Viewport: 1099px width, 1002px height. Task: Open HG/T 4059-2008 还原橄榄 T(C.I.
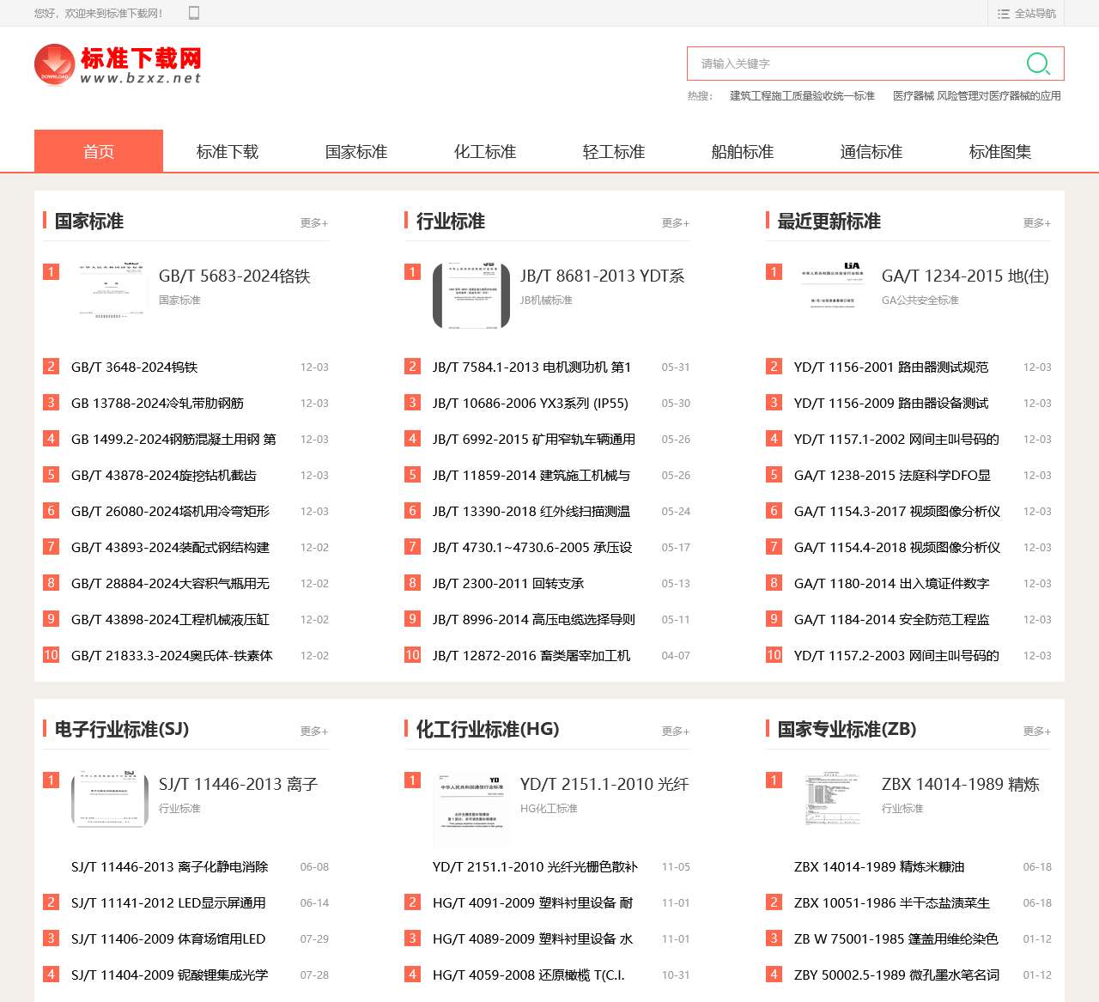point(529,975)
